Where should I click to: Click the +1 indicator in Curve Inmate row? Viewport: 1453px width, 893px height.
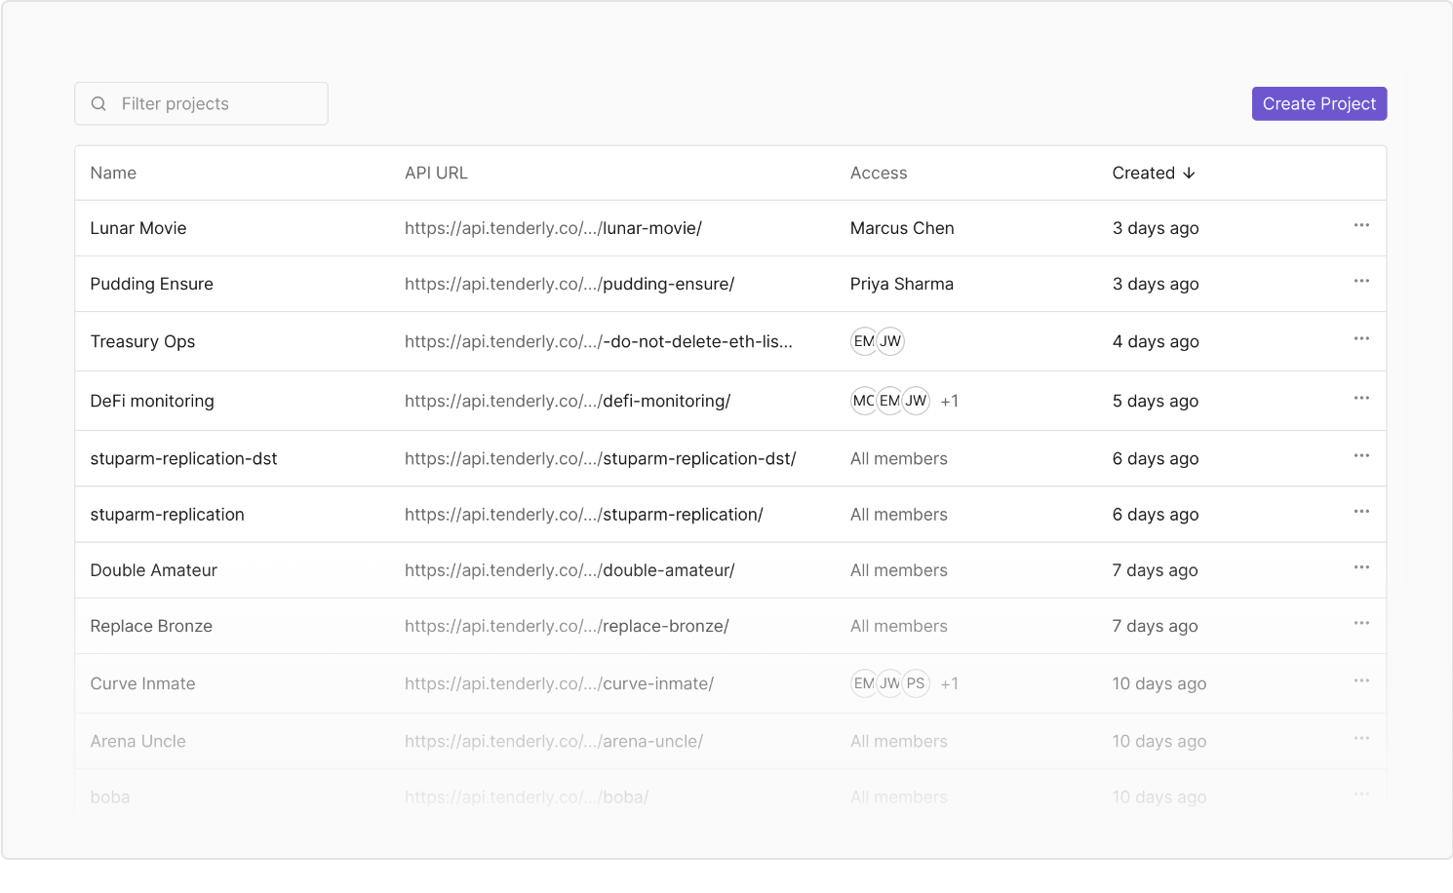[949, 683]
